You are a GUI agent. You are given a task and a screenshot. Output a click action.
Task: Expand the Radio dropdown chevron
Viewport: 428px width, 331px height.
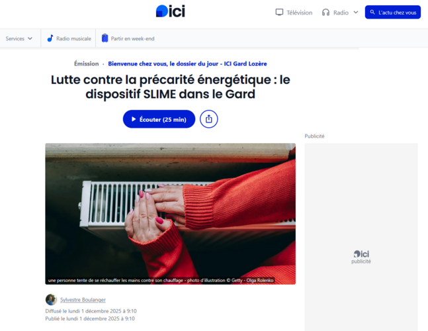356,13
